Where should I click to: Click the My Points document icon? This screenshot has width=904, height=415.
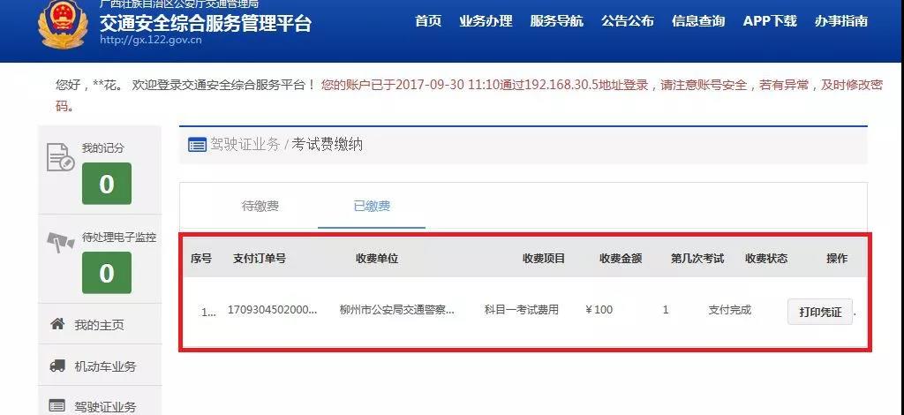[x=60, y=157]
